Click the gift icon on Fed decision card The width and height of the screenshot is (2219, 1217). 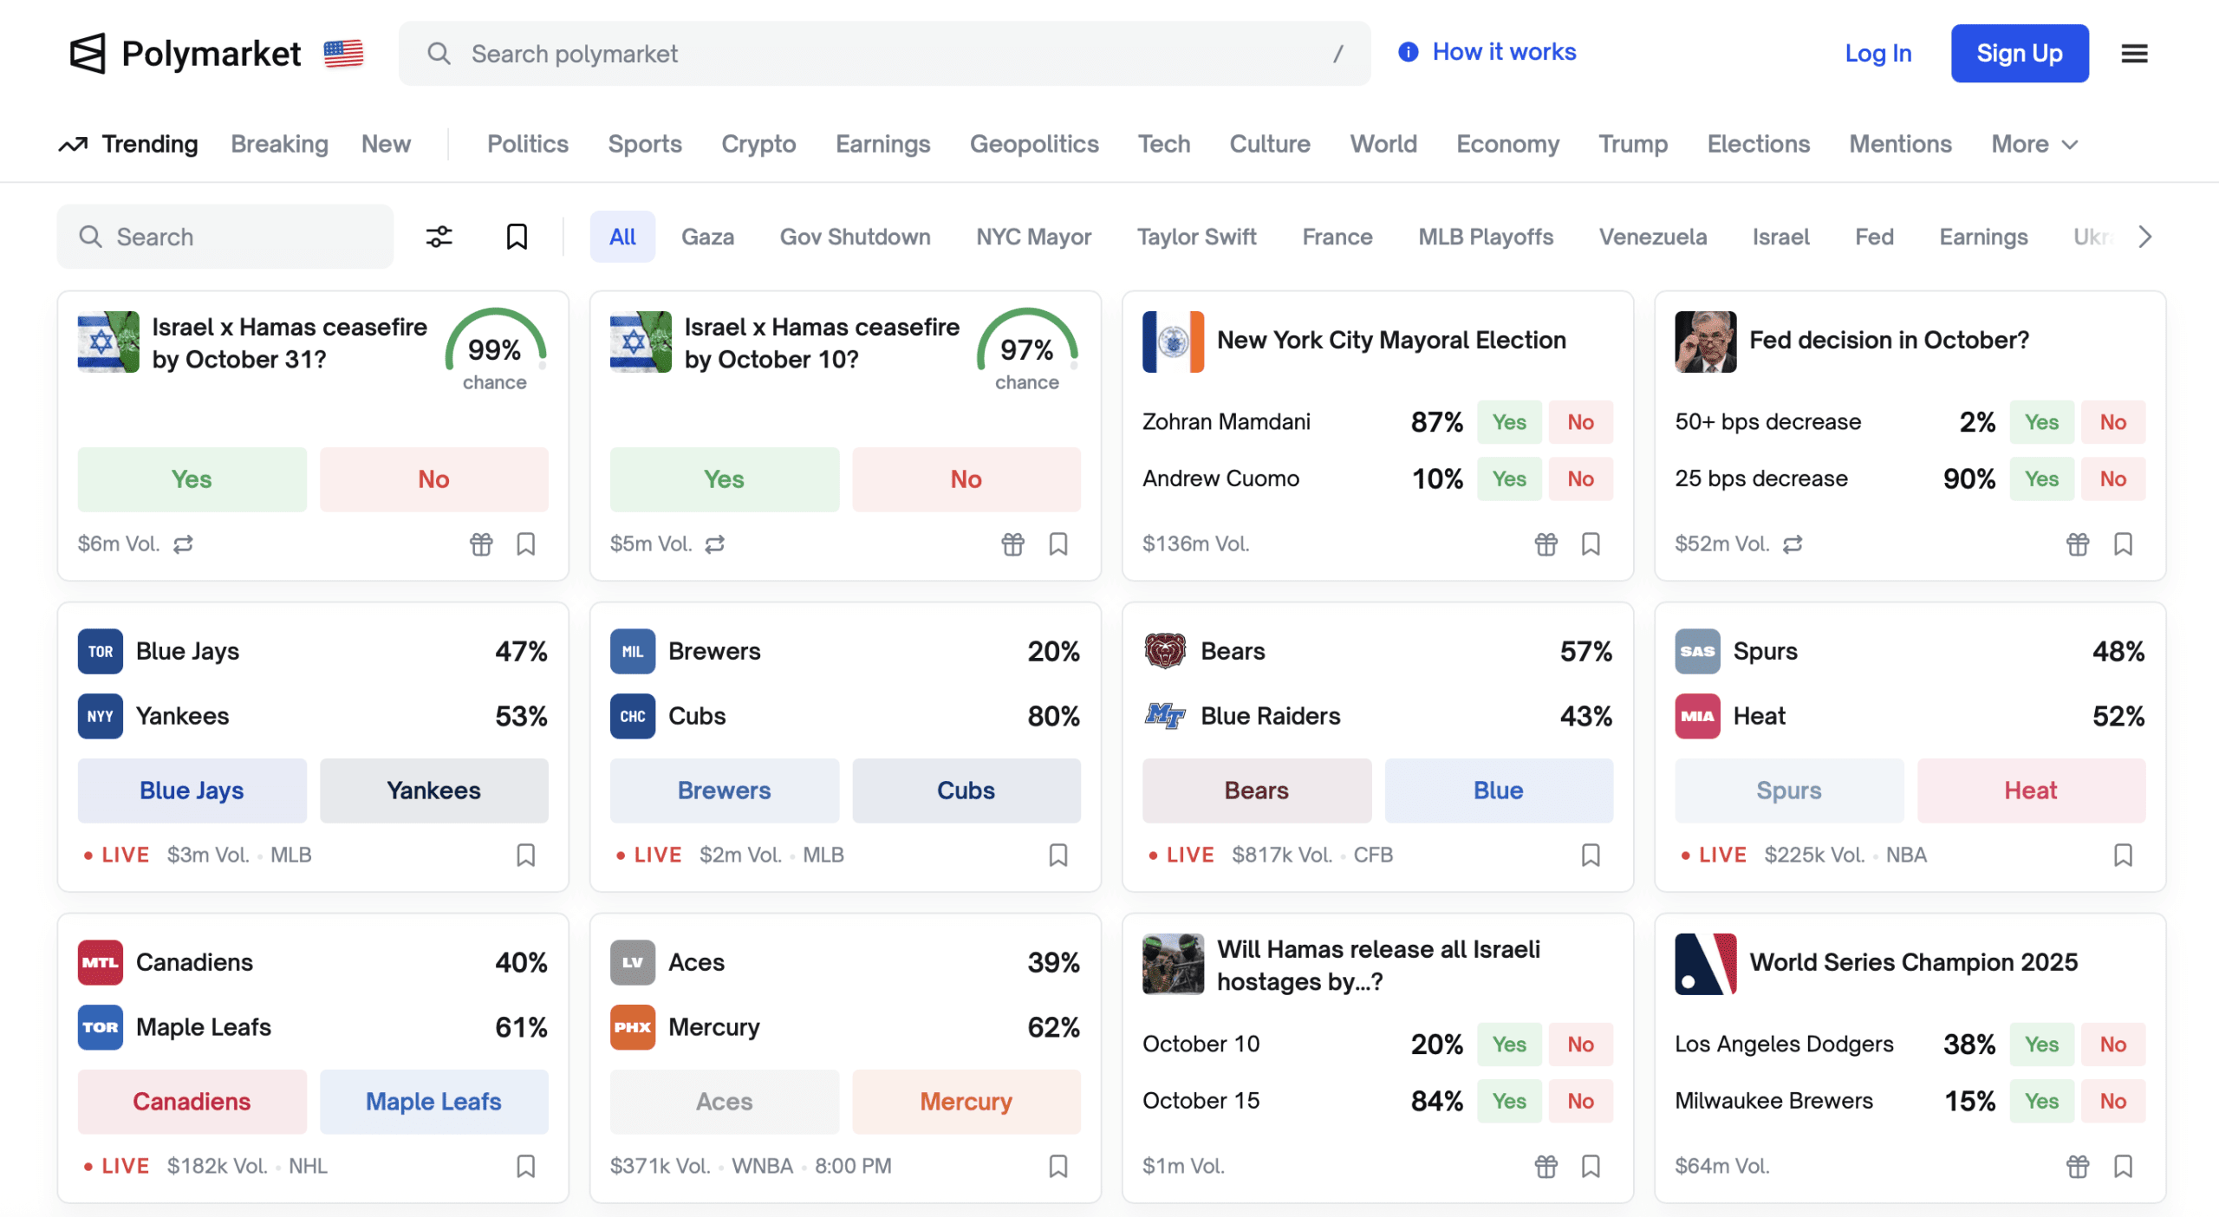[2078, 543]
